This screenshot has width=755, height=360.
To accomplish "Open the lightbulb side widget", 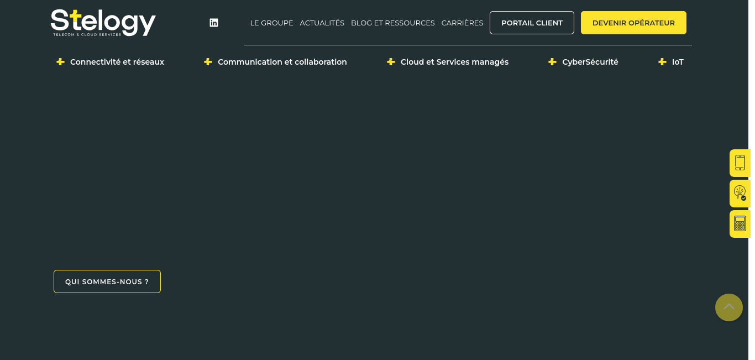I will click(x=740, y=194).
